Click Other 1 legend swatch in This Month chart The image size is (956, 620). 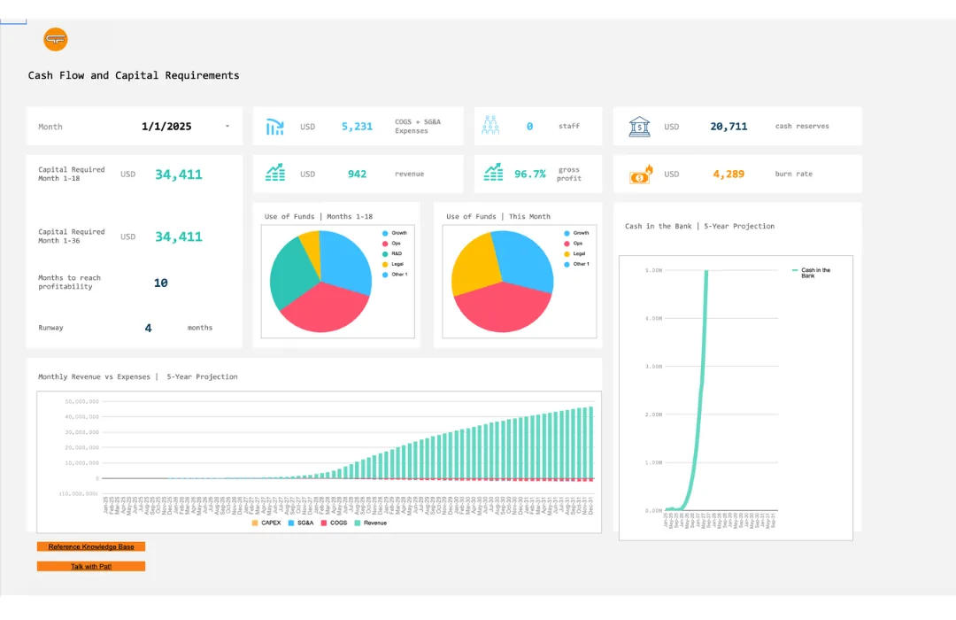coord(567,264)
